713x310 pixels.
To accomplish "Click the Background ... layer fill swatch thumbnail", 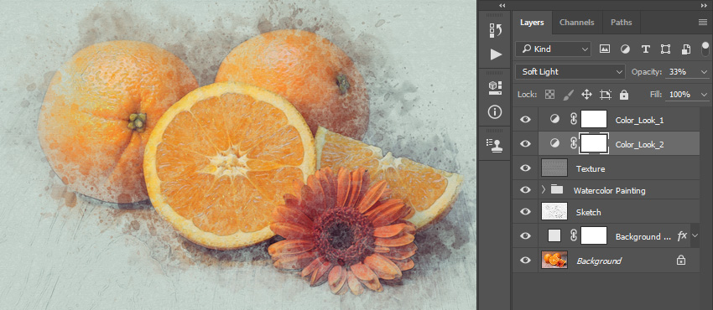I will click(x=554, y=235).
